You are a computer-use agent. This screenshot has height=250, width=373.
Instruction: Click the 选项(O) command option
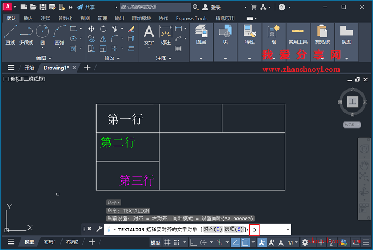coord(233,229)
